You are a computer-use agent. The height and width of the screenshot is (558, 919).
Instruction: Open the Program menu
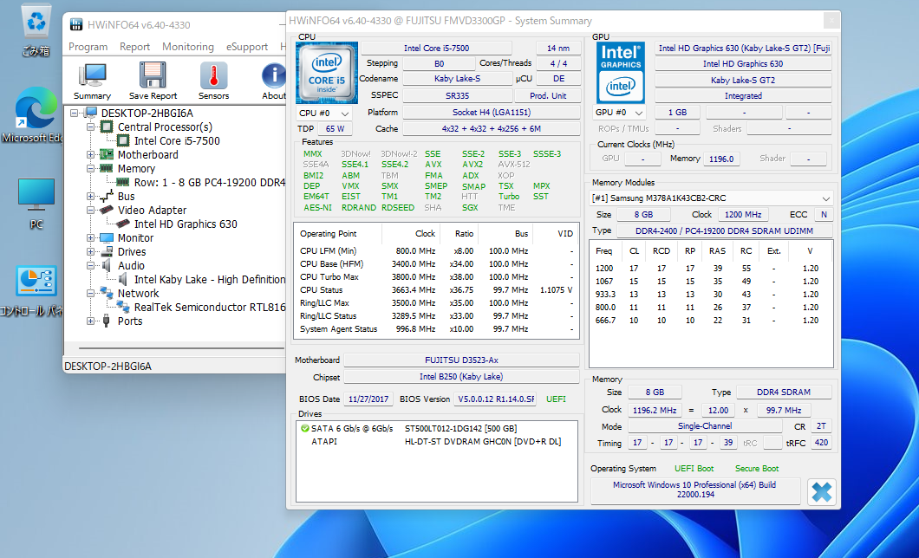88,47
